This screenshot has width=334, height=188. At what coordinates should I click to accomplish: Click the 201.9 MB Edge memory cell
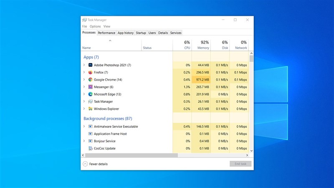point(201,94)
